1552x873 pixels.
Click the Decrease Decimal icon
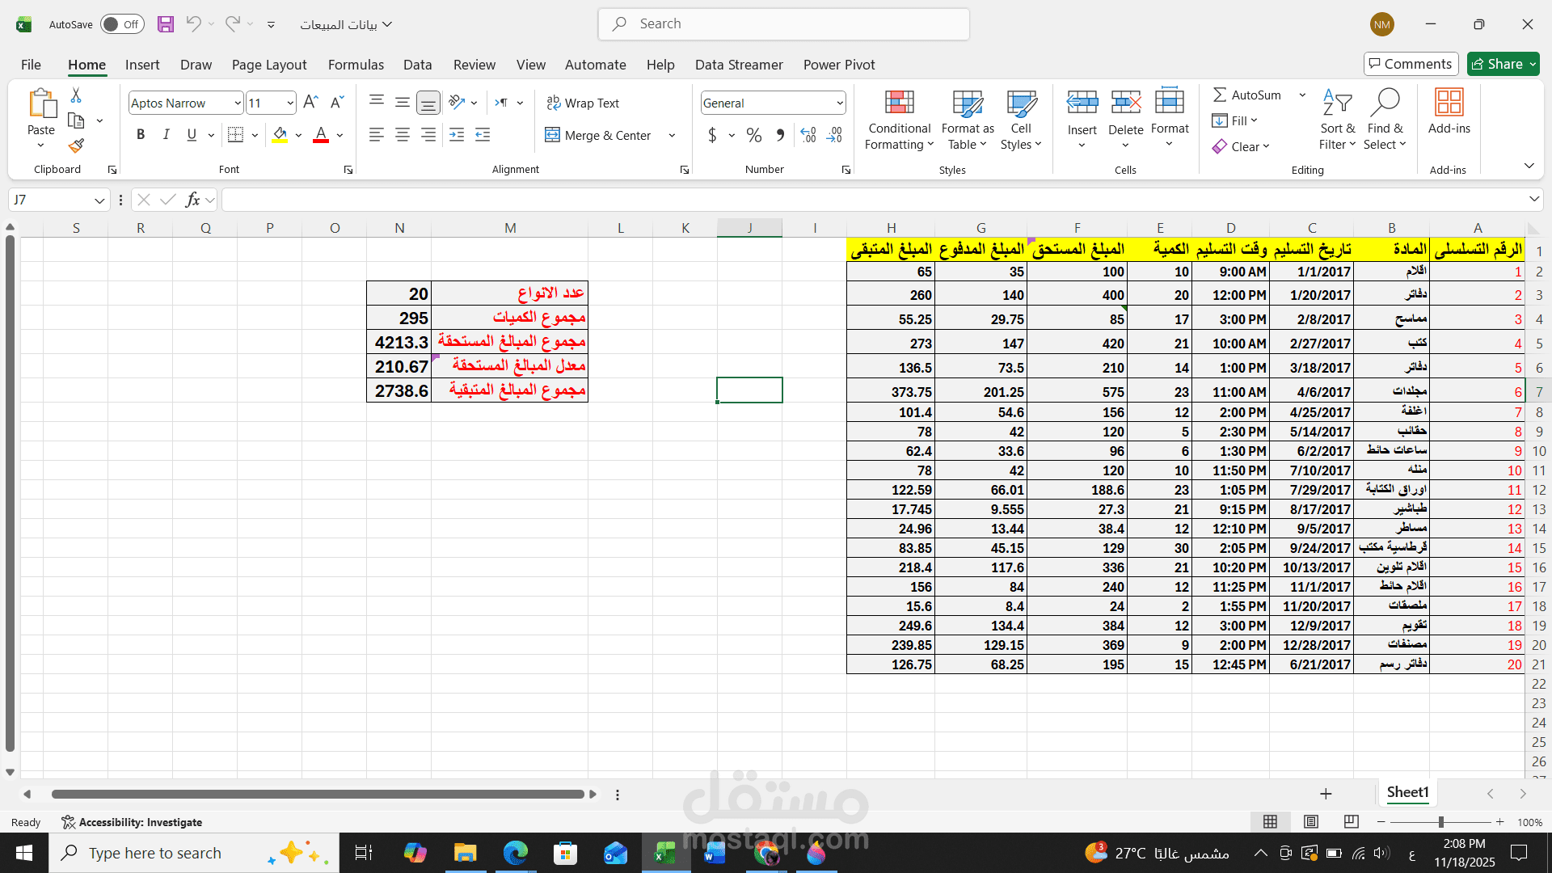click(x=835, y=135)
